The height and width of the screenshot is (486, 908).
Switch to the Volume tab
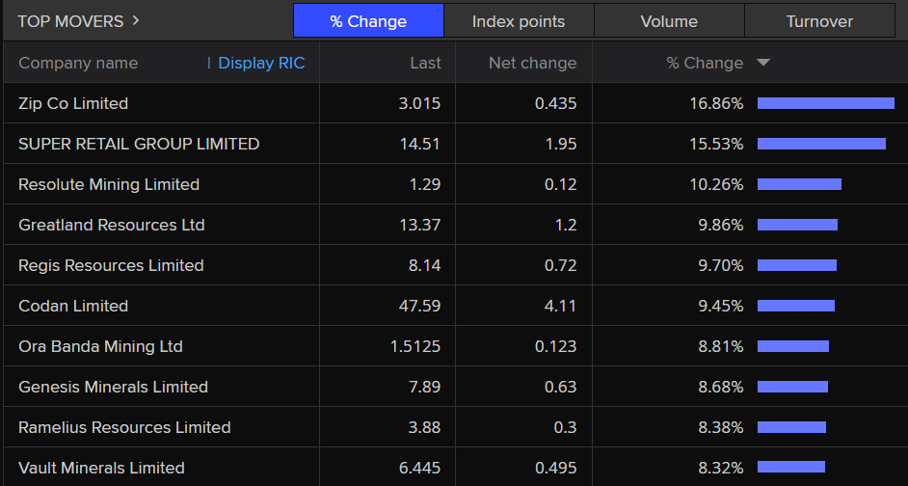[x=669, y=21]
